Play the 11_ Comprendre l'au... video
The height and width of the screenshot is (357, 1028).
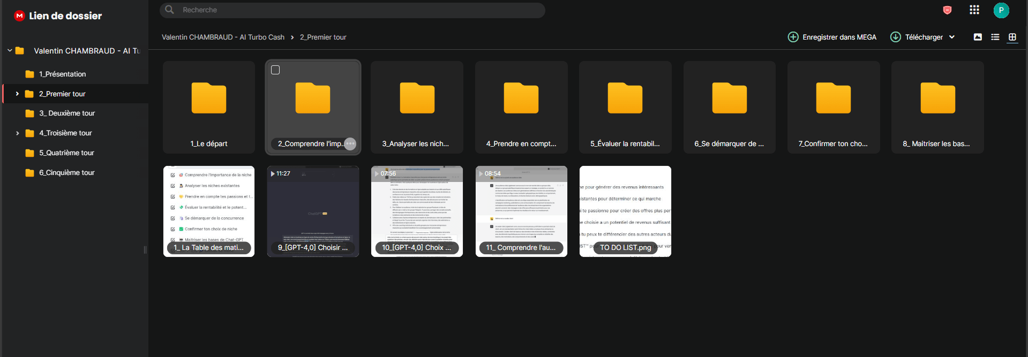click(521, 211)
